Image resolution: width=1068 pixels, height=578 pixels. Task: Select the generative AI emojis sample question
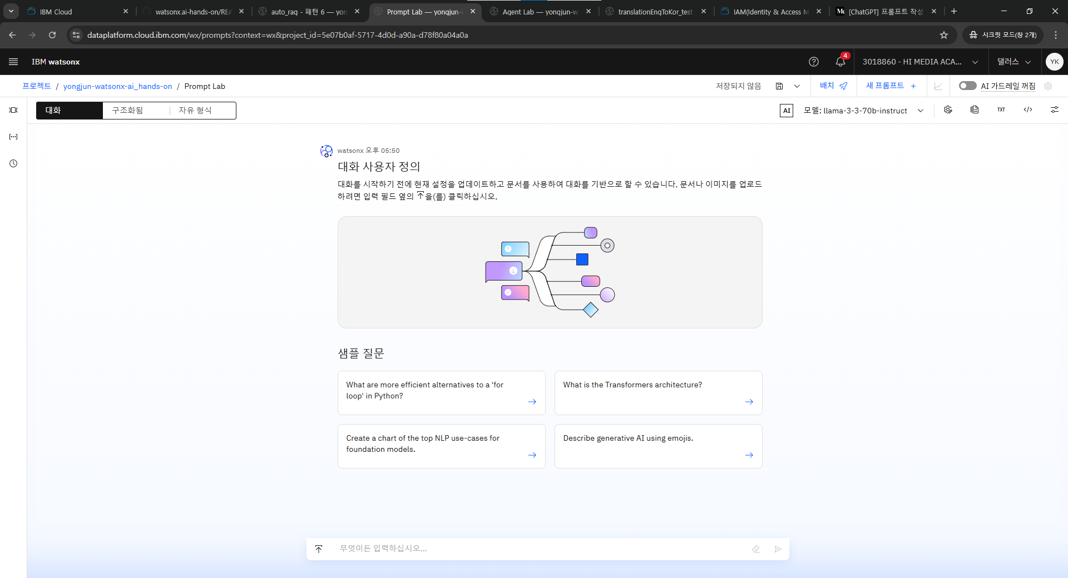point(658,446)
